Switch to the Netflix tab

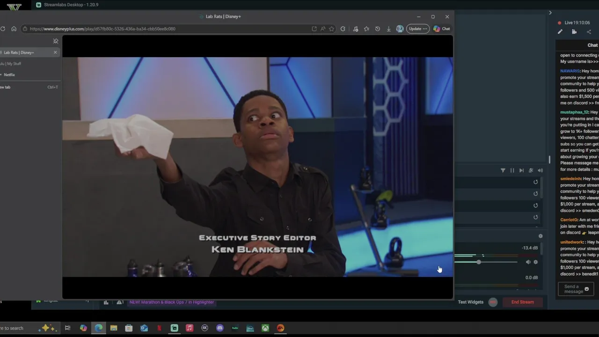(x=9, y=75)
